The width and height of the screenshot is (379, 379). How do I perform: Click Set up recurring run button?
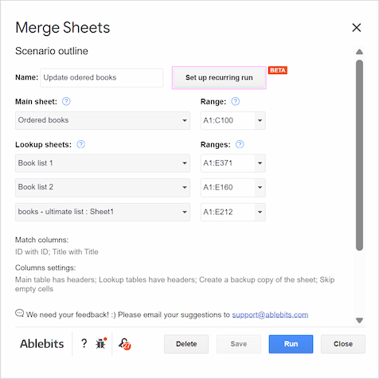[x=219, y=77]
